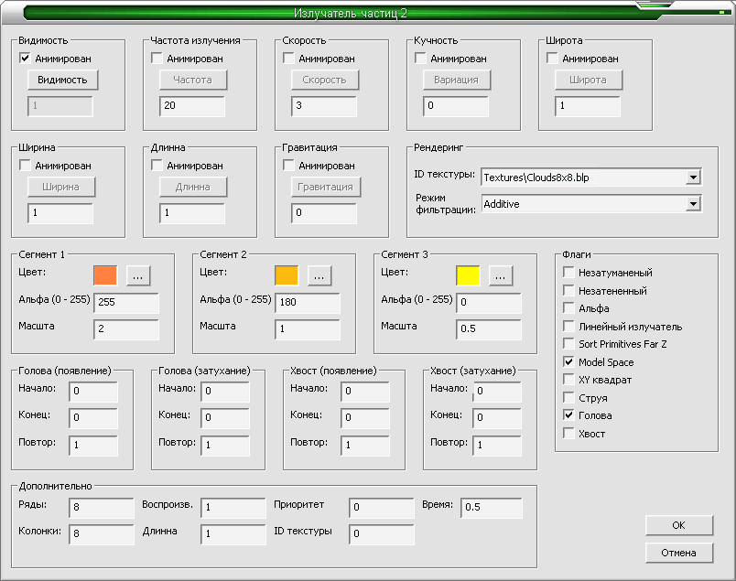Focus Сегмент 2 Масшта field
736x581 pixels.
(x=308, y=329)
